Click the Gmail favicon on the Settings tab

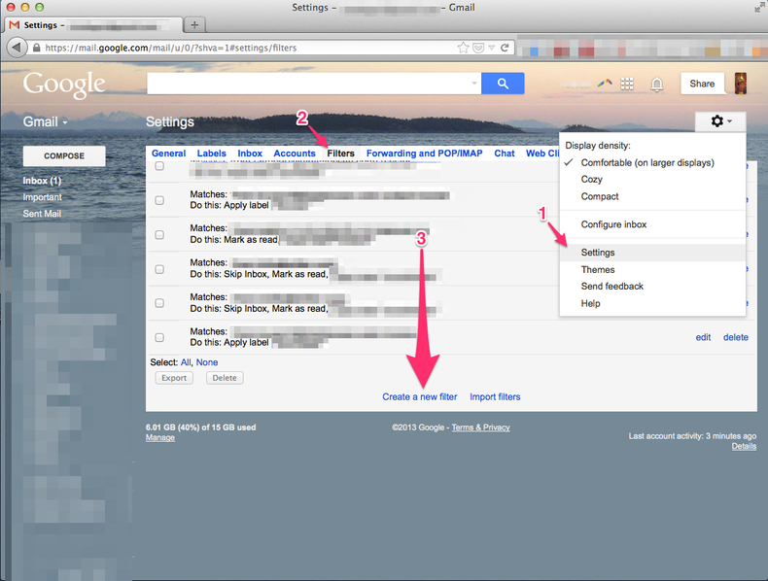[x=15, y=25]
